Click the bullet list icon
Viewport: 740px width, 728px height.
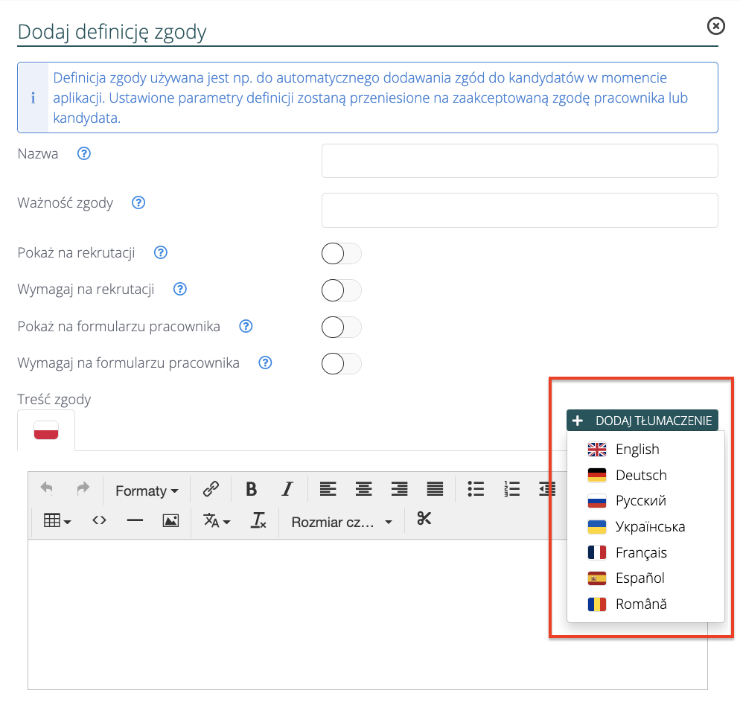point(476,489)
